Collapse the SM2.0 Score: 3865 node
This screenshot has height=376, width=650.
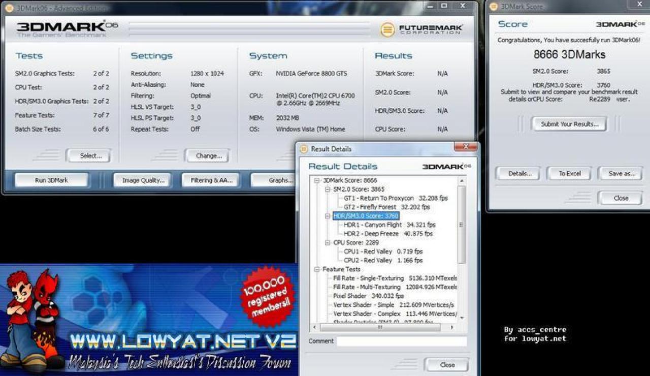click(328, 189)
